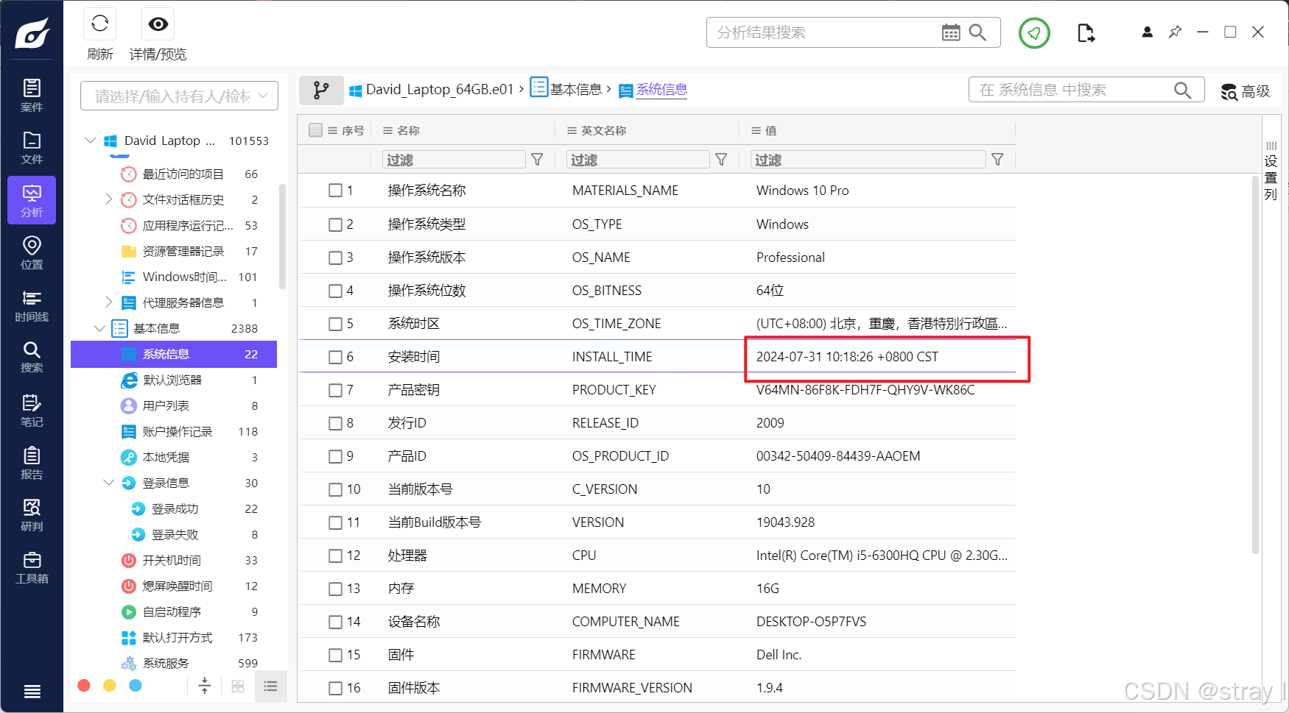Click the pin window icon
This screenshot has width=1289, height=713.
point(1175,32)
